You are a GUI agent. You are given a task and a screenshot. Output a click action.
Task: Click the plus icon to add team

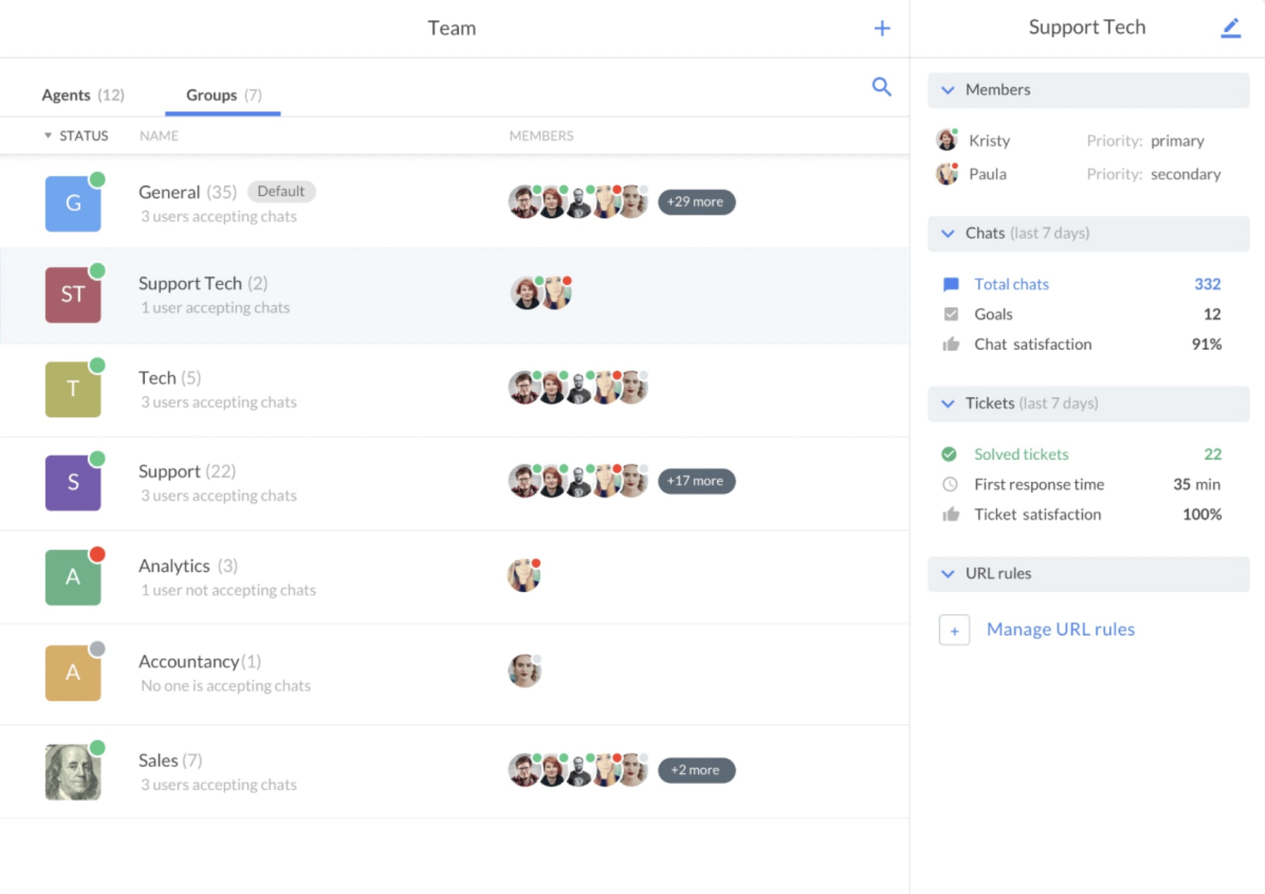click(x=882, y=28)
